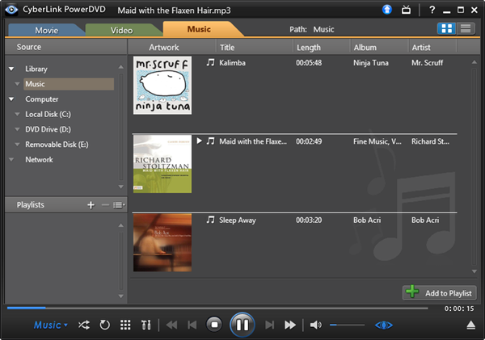485x340 pixels.
Task: Switch to thumbnail grid view
Action: pyautogui.click(x=447, y=29)
